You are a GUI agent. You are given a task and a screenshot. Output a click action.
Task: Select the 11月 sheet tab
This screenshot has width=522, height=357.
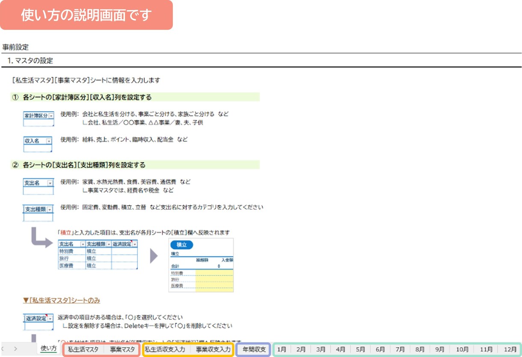pos(486,349)
